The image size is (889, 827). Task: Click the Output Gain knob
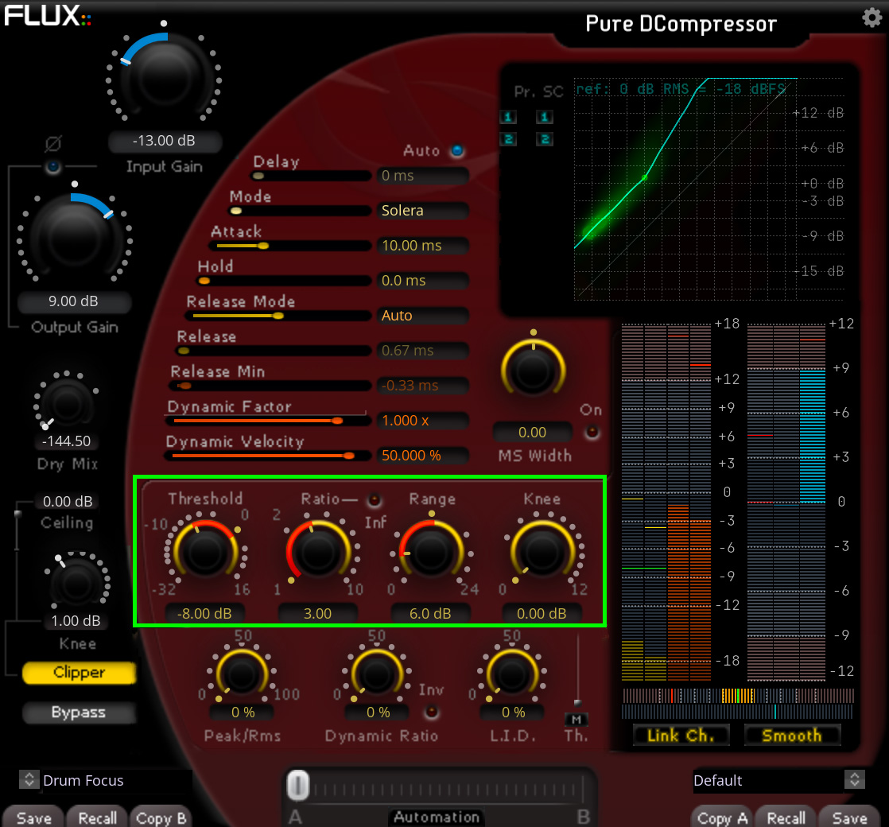pyautogui.click(x=74, y=238)
